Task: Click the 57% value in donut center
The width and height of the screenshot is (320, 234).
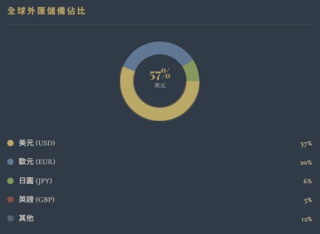Action: tap(159, 75)
